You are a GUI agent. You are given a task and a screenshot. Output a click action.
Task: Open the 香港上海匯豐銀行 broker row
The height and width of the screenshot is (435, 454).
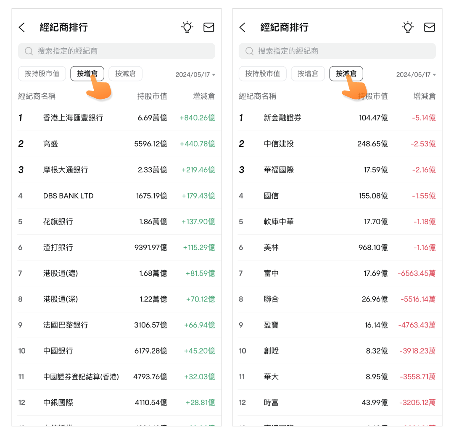click(x=116, y=118)
